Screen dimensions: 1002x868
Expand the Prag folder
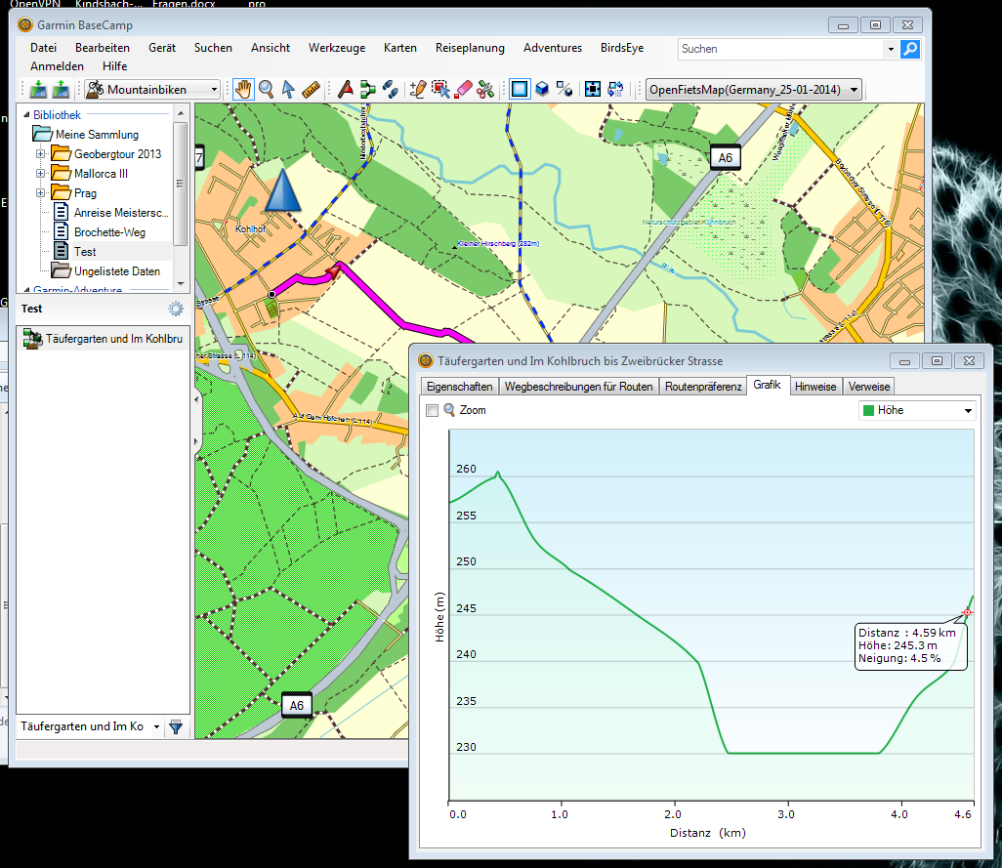(40, 193)
